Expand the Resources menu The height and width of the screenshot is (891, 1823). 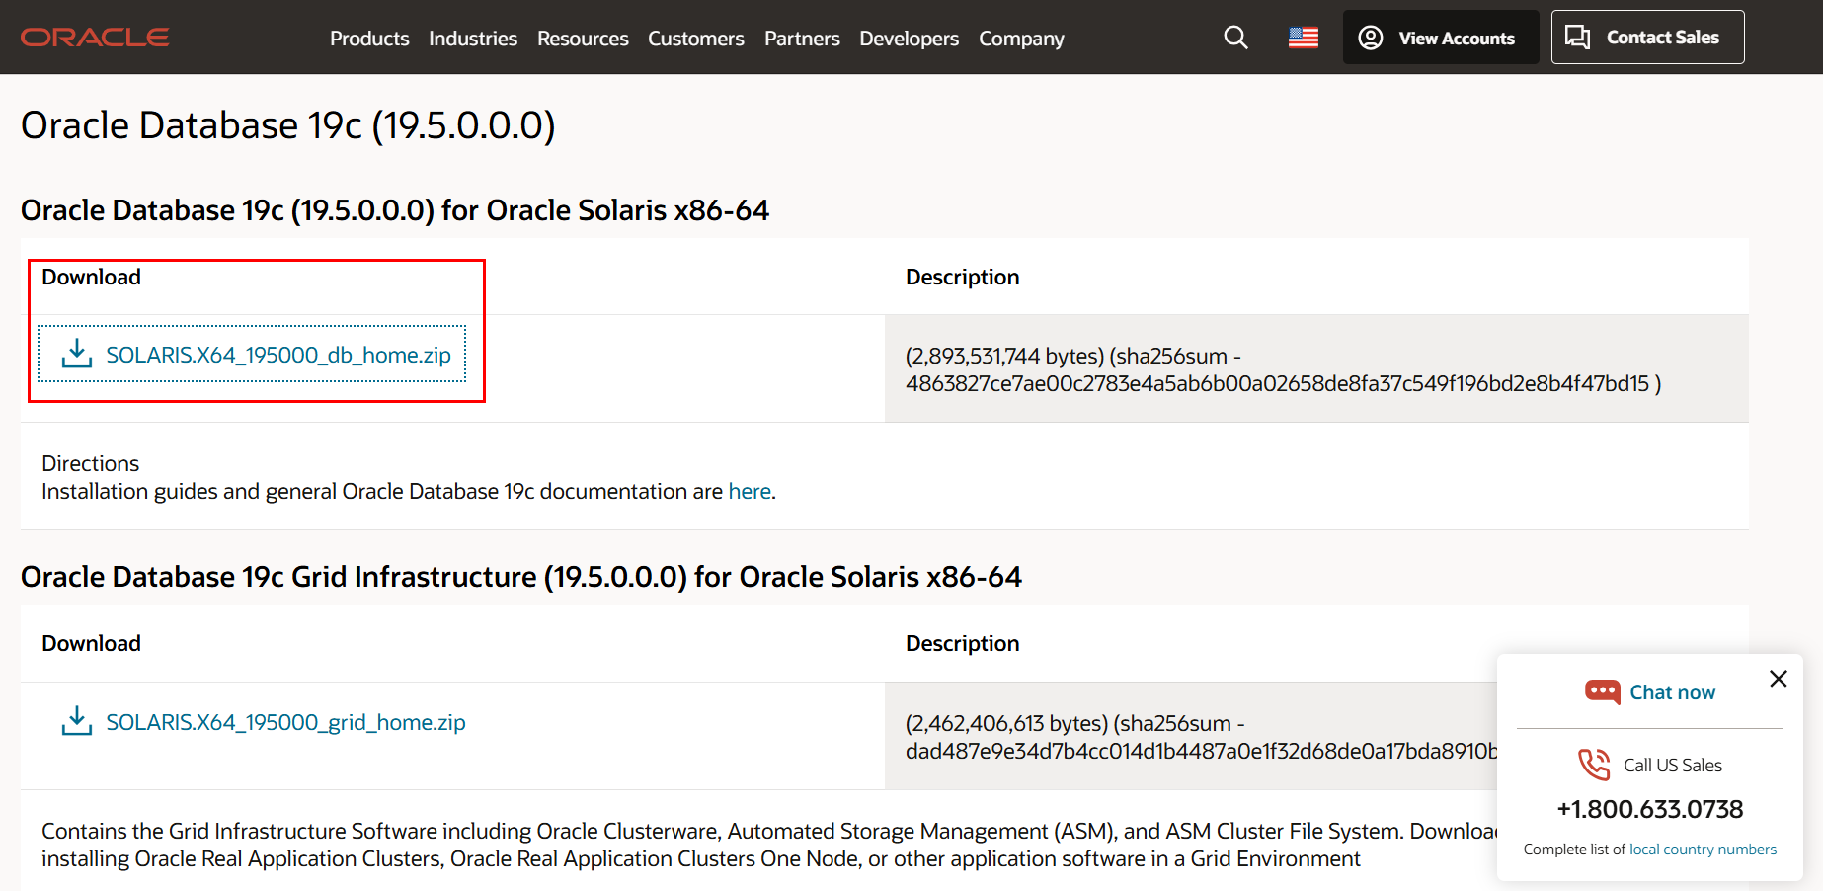pos(583,39)
